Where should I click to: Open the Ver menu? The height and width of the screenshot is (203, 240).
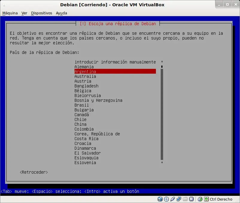click(x=24, y=13)
